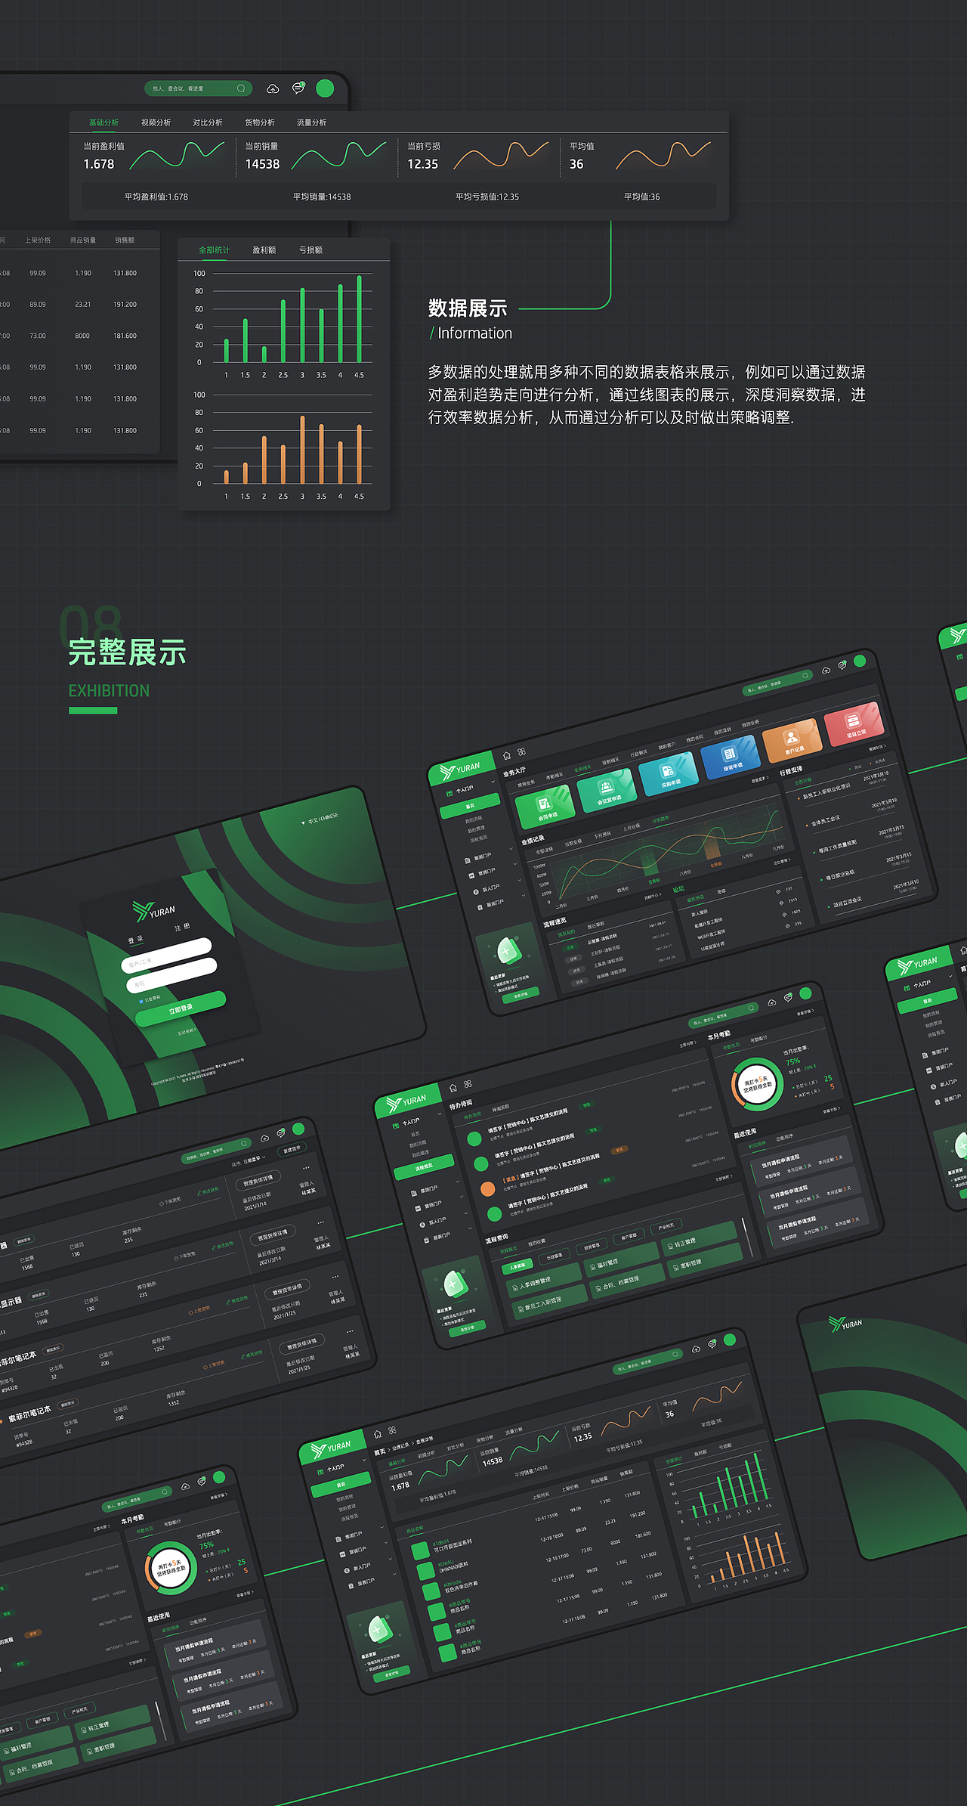
Task: Click 立即登录 button on login card
Action: (x=181, y=1008)
